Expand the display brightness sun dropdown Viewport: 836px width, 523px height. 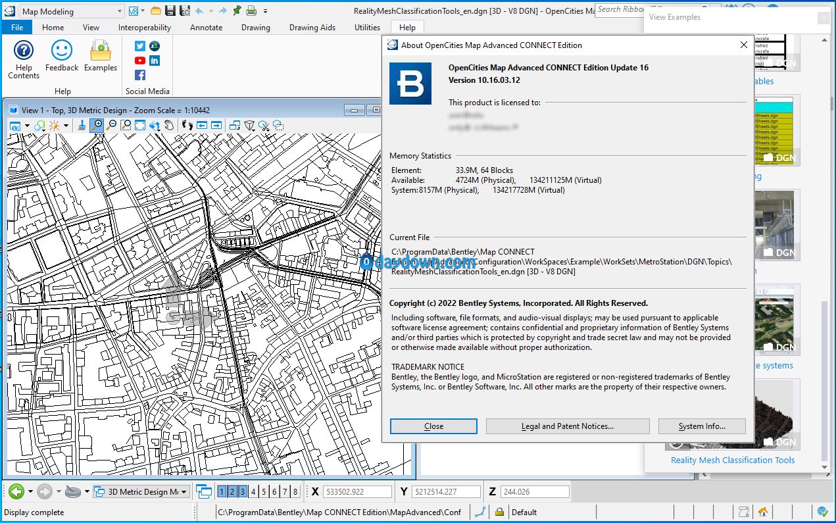pos(66,125)
